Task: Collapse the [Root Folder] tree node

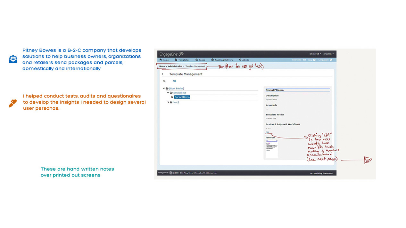Action: (x=164, y=89)
